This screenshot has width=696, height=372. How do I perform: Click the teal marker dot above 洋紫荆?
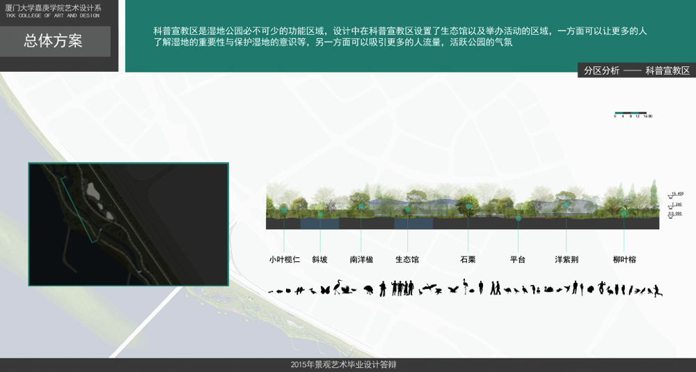tap(567, 205)
